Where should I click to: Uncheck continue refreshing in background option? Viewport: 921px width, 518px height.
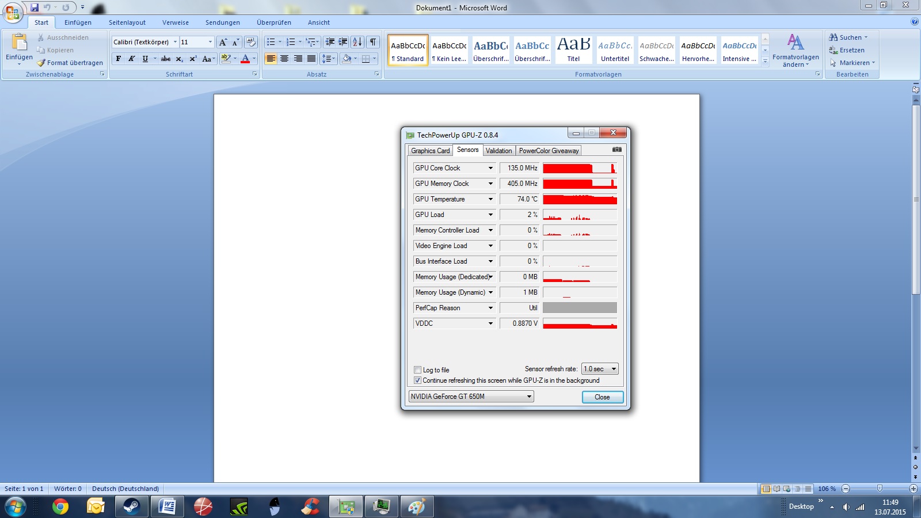coord(418,380)
